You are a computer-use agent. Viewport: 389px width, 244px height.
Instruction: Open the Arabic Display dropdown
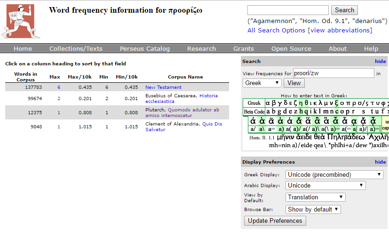[x=325, y=185]
